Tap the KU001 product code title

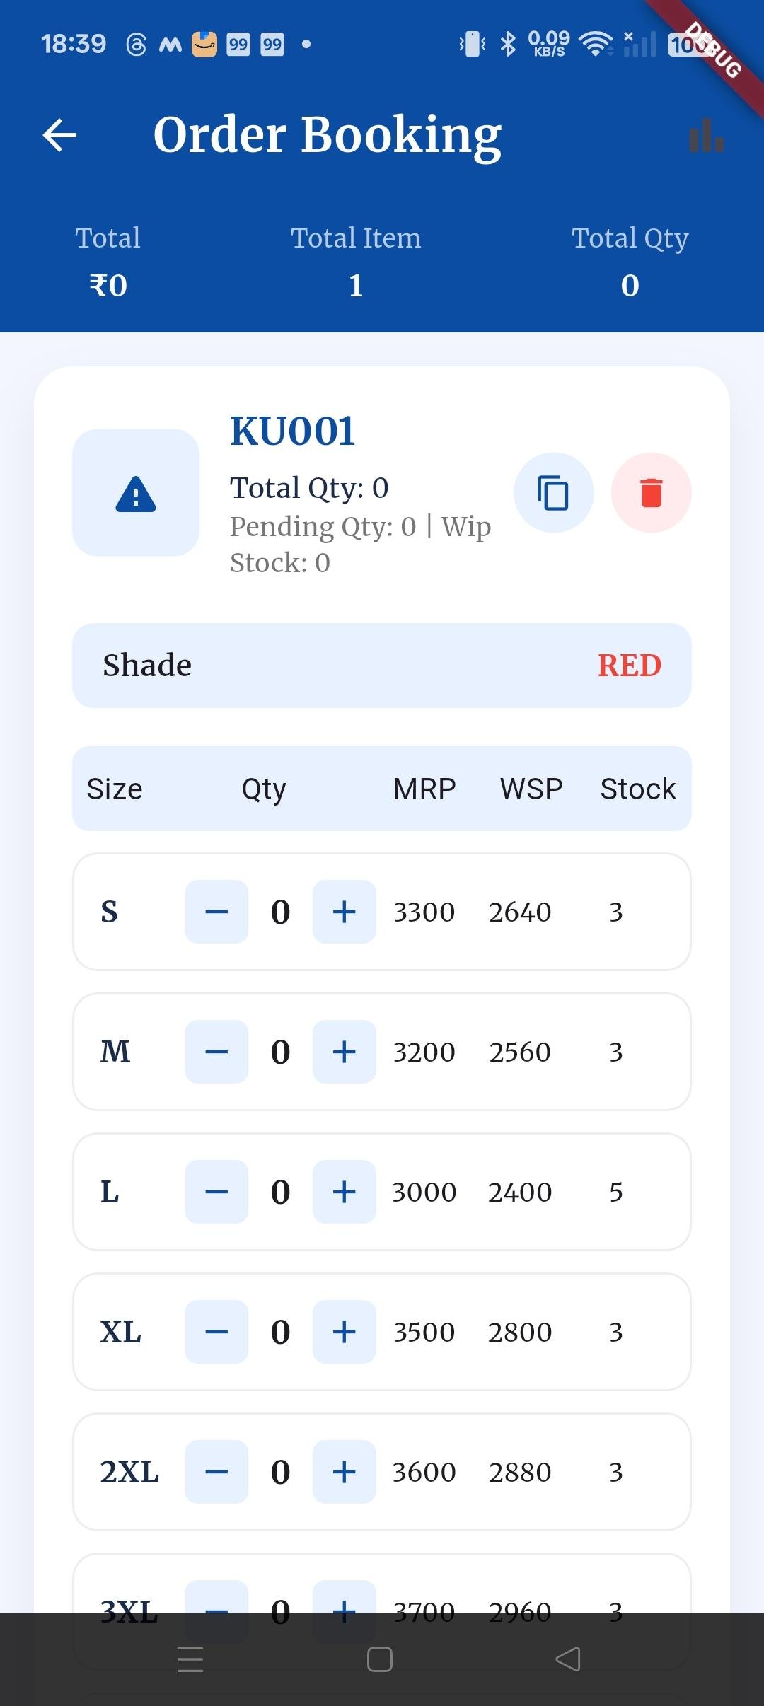point(293,431)
